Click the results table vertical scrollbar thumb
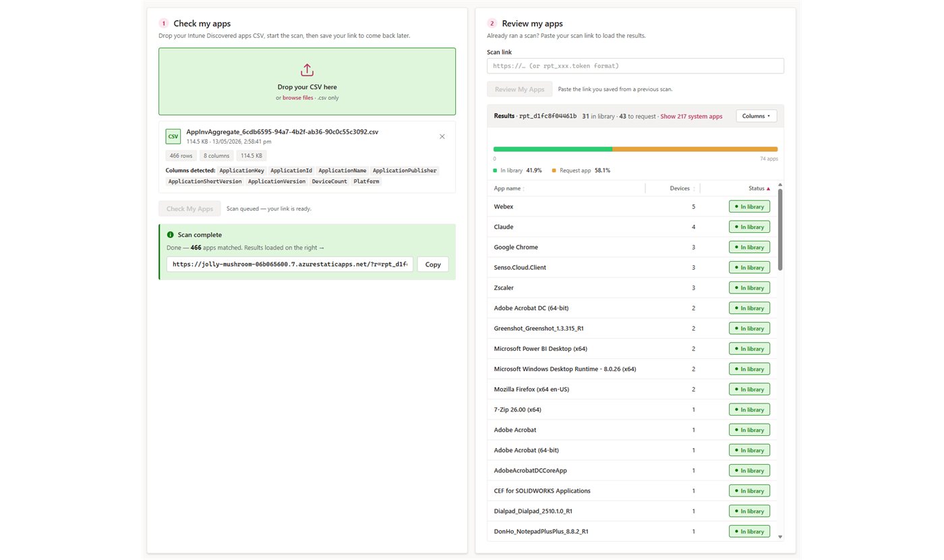944x560 pixels. coord(781,229)
